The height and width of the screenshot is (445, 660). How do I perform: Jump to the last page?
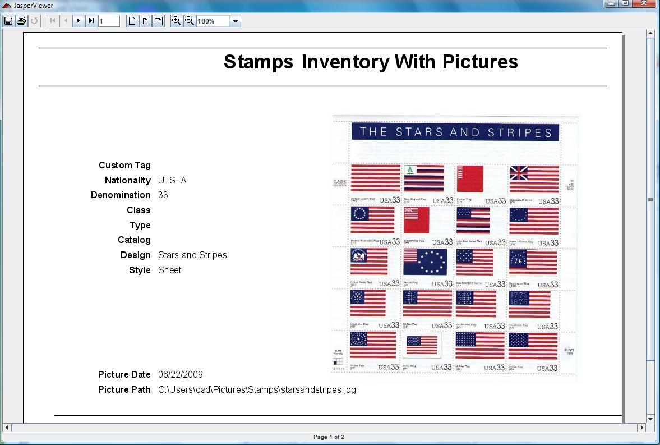(91, 21)
